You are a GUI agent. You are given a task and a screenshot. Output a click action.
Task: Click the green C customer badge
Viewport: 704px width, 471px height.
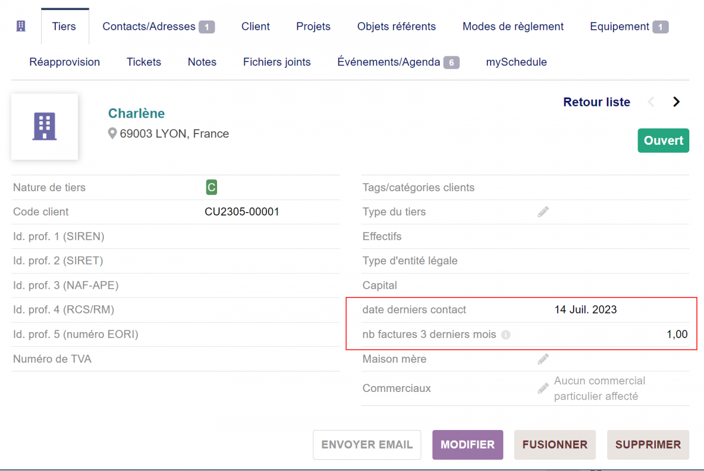tap(211, 187)
